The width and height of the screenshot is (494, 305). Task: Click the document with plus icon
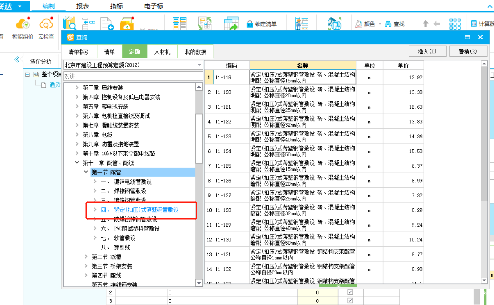[107, 24]
